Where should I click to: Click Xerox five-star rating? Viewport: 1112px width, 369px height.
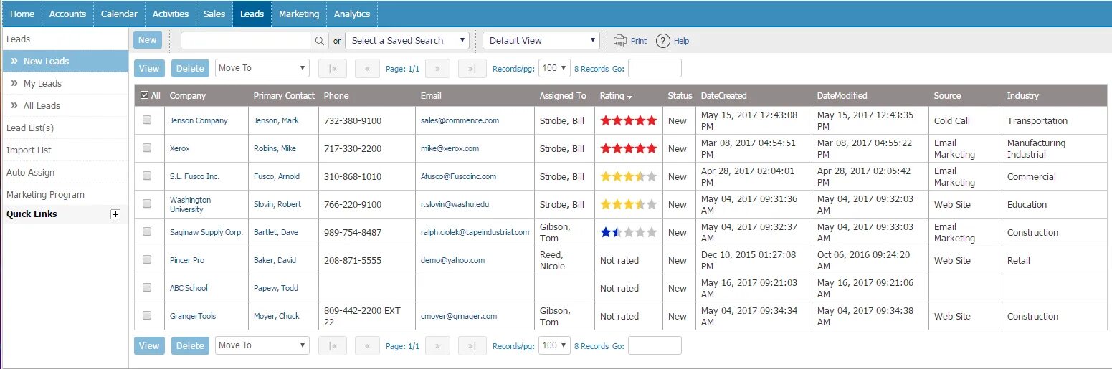click(x=628, y=148)
